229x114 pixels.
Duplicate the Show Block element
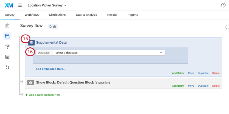(x=203, y=86)
